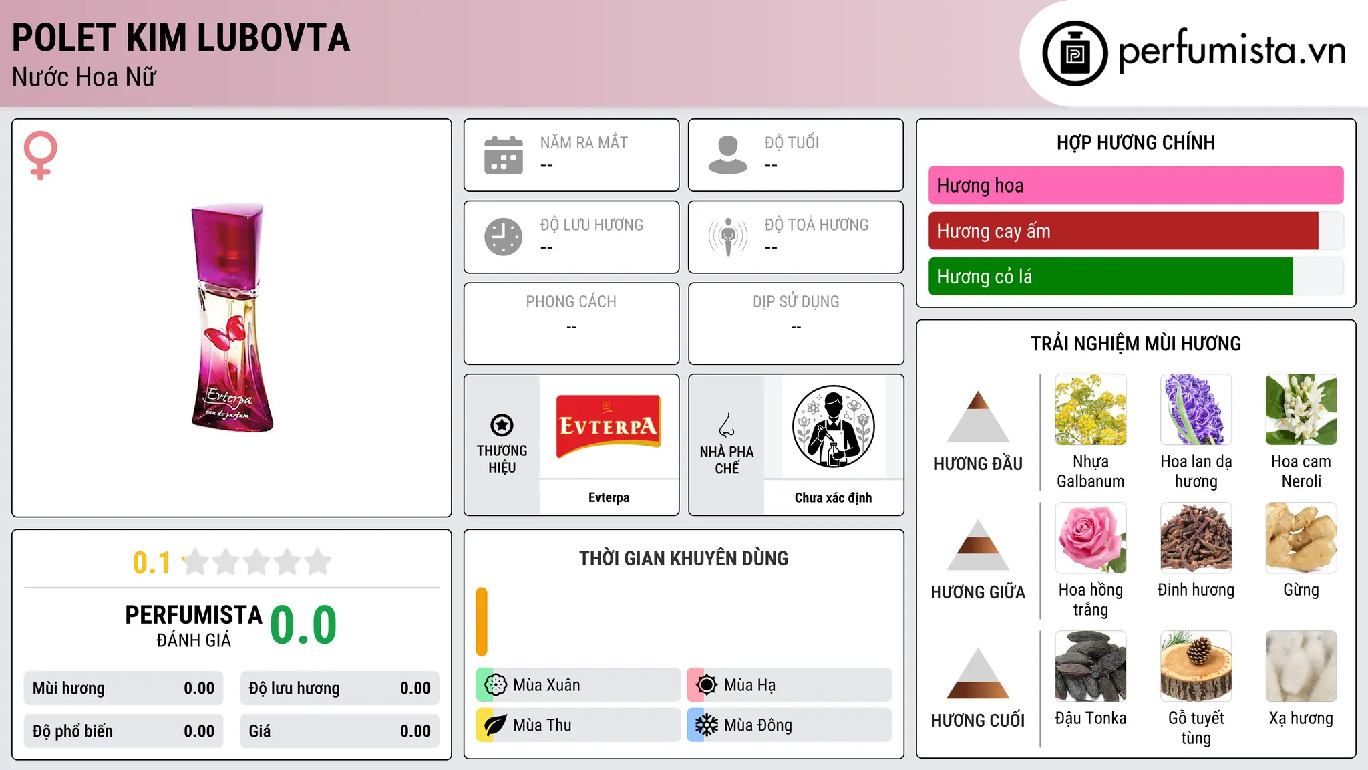Image resolution: width=1368 pixels, height=770 pixels.
Task: Click the Hương hoa accord bar
Action: (1136, 185)
